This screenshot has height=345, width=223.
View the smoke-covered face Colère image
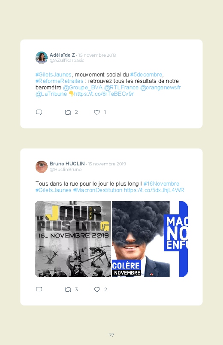141,239
